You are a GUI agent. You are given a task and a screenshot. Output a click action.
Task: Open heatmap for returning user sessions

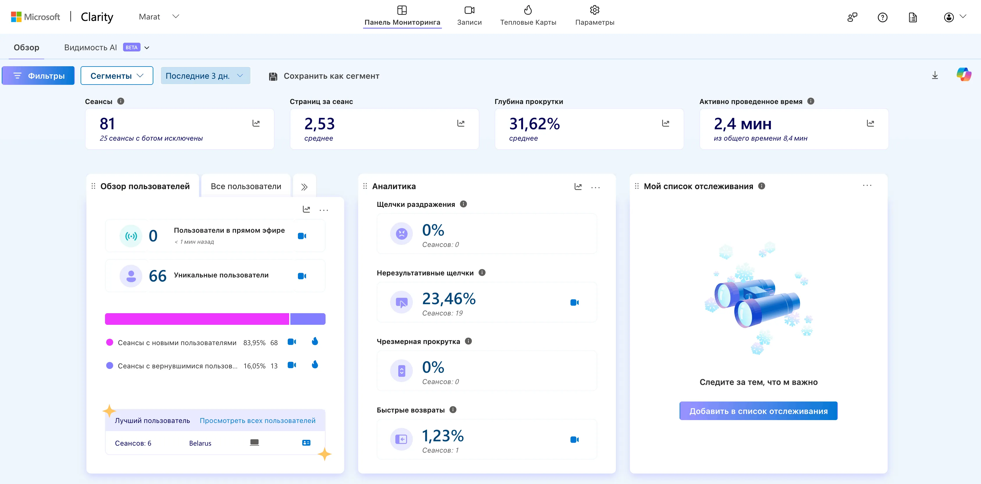click(x=315, y=365)
